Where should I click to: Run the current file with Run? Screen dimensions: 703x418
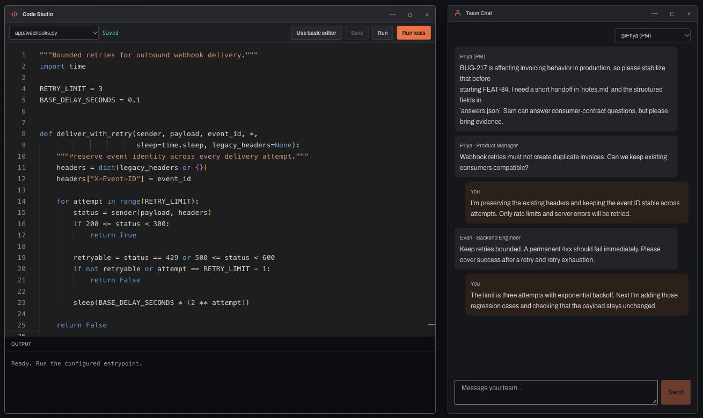point(383,33)
